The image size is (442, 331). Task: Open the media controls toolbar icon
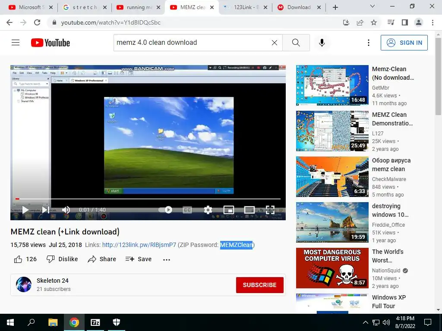click(x=391, y=22)
